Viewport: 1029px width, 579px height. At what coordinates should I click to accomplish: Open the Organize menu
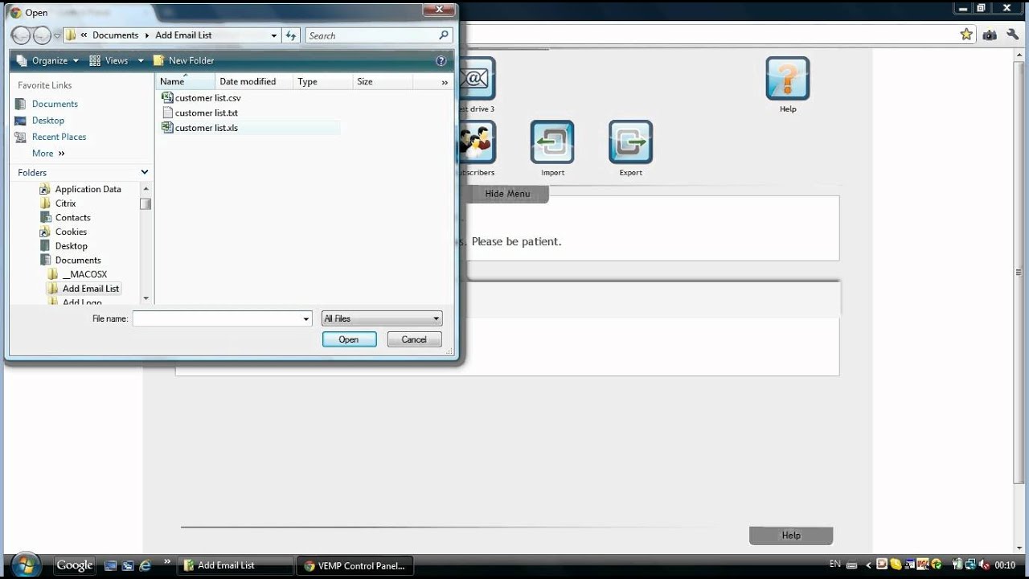(x=48, y=60)
